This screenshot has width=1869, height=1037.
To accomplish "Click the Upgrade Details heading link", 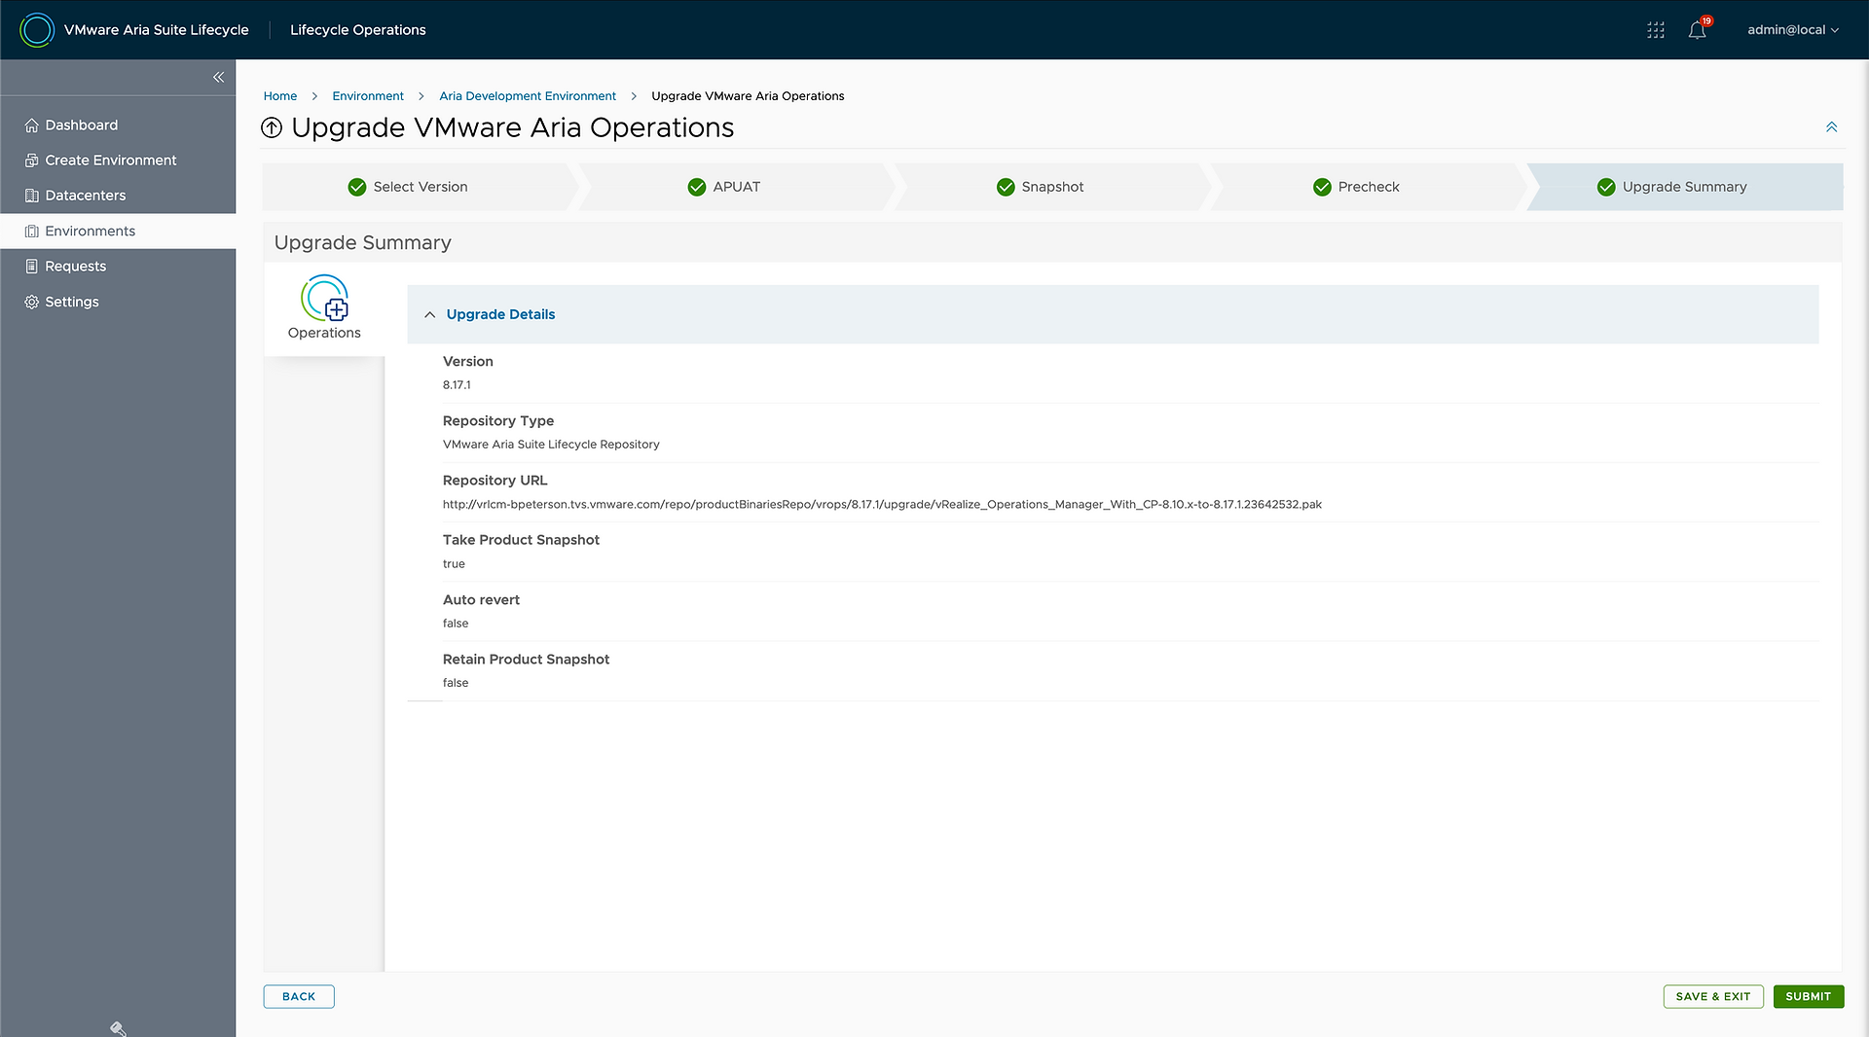I will [500, 314].
